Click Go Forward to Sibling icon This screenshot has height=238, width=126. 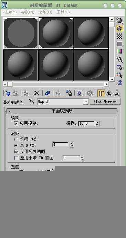[x=117, y=93]
